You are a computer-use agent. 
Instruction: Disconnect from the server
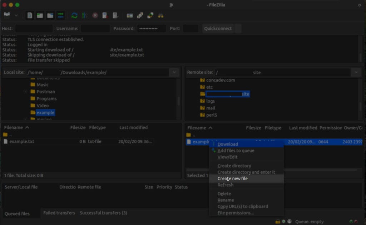click(105, 15)
